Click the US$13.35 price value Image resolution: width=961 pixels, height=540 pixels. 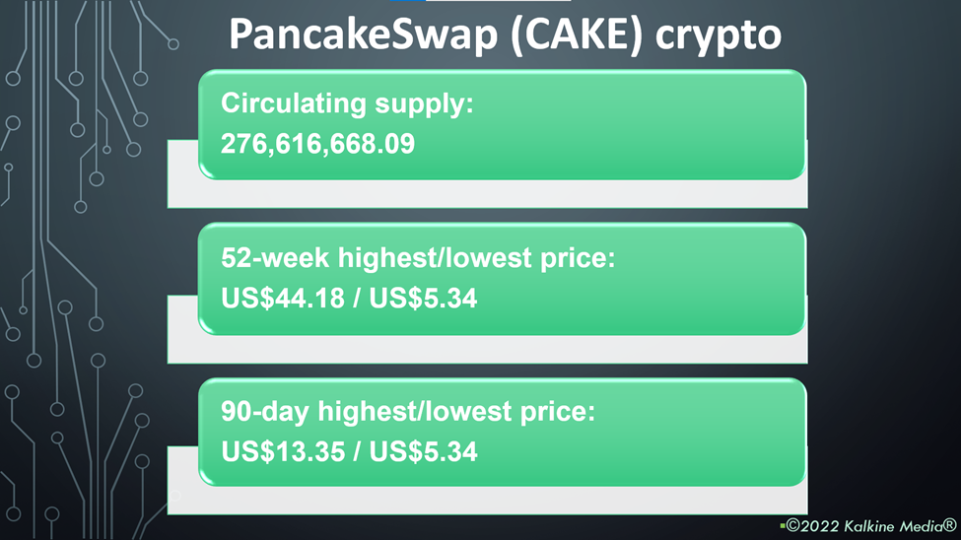(283, 451)
